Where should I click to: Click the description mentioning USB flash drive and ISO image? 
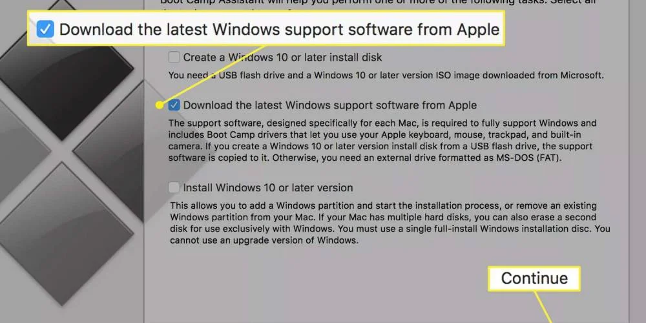tap(386, 76)
